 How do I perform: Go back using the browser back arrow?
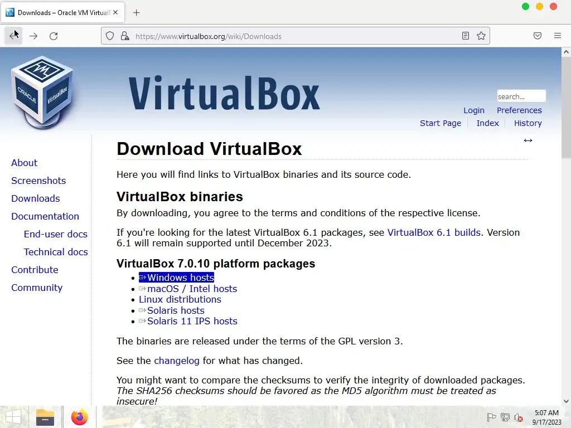coord(13,36)
